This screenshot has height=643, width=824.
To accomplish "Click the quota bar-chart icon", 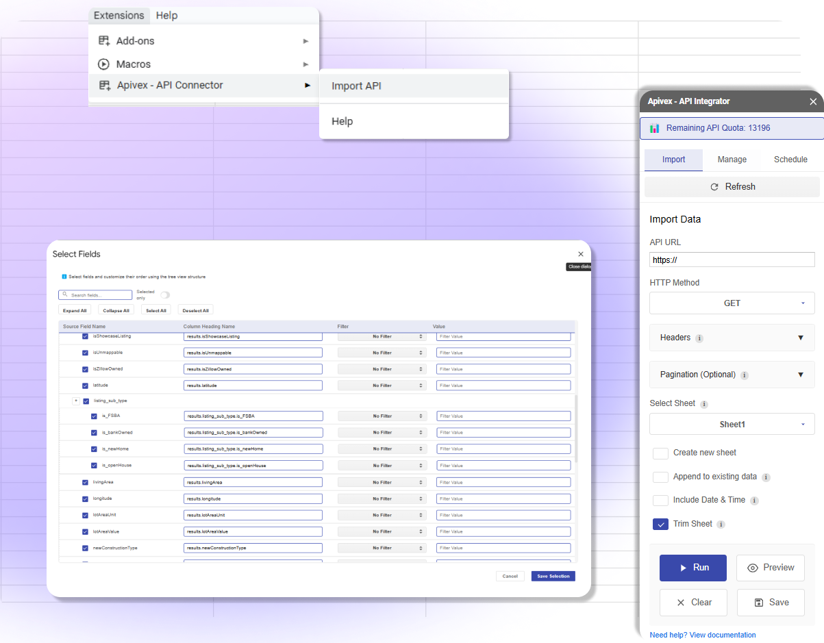I will pyautogui.click(x=655, y=128).
